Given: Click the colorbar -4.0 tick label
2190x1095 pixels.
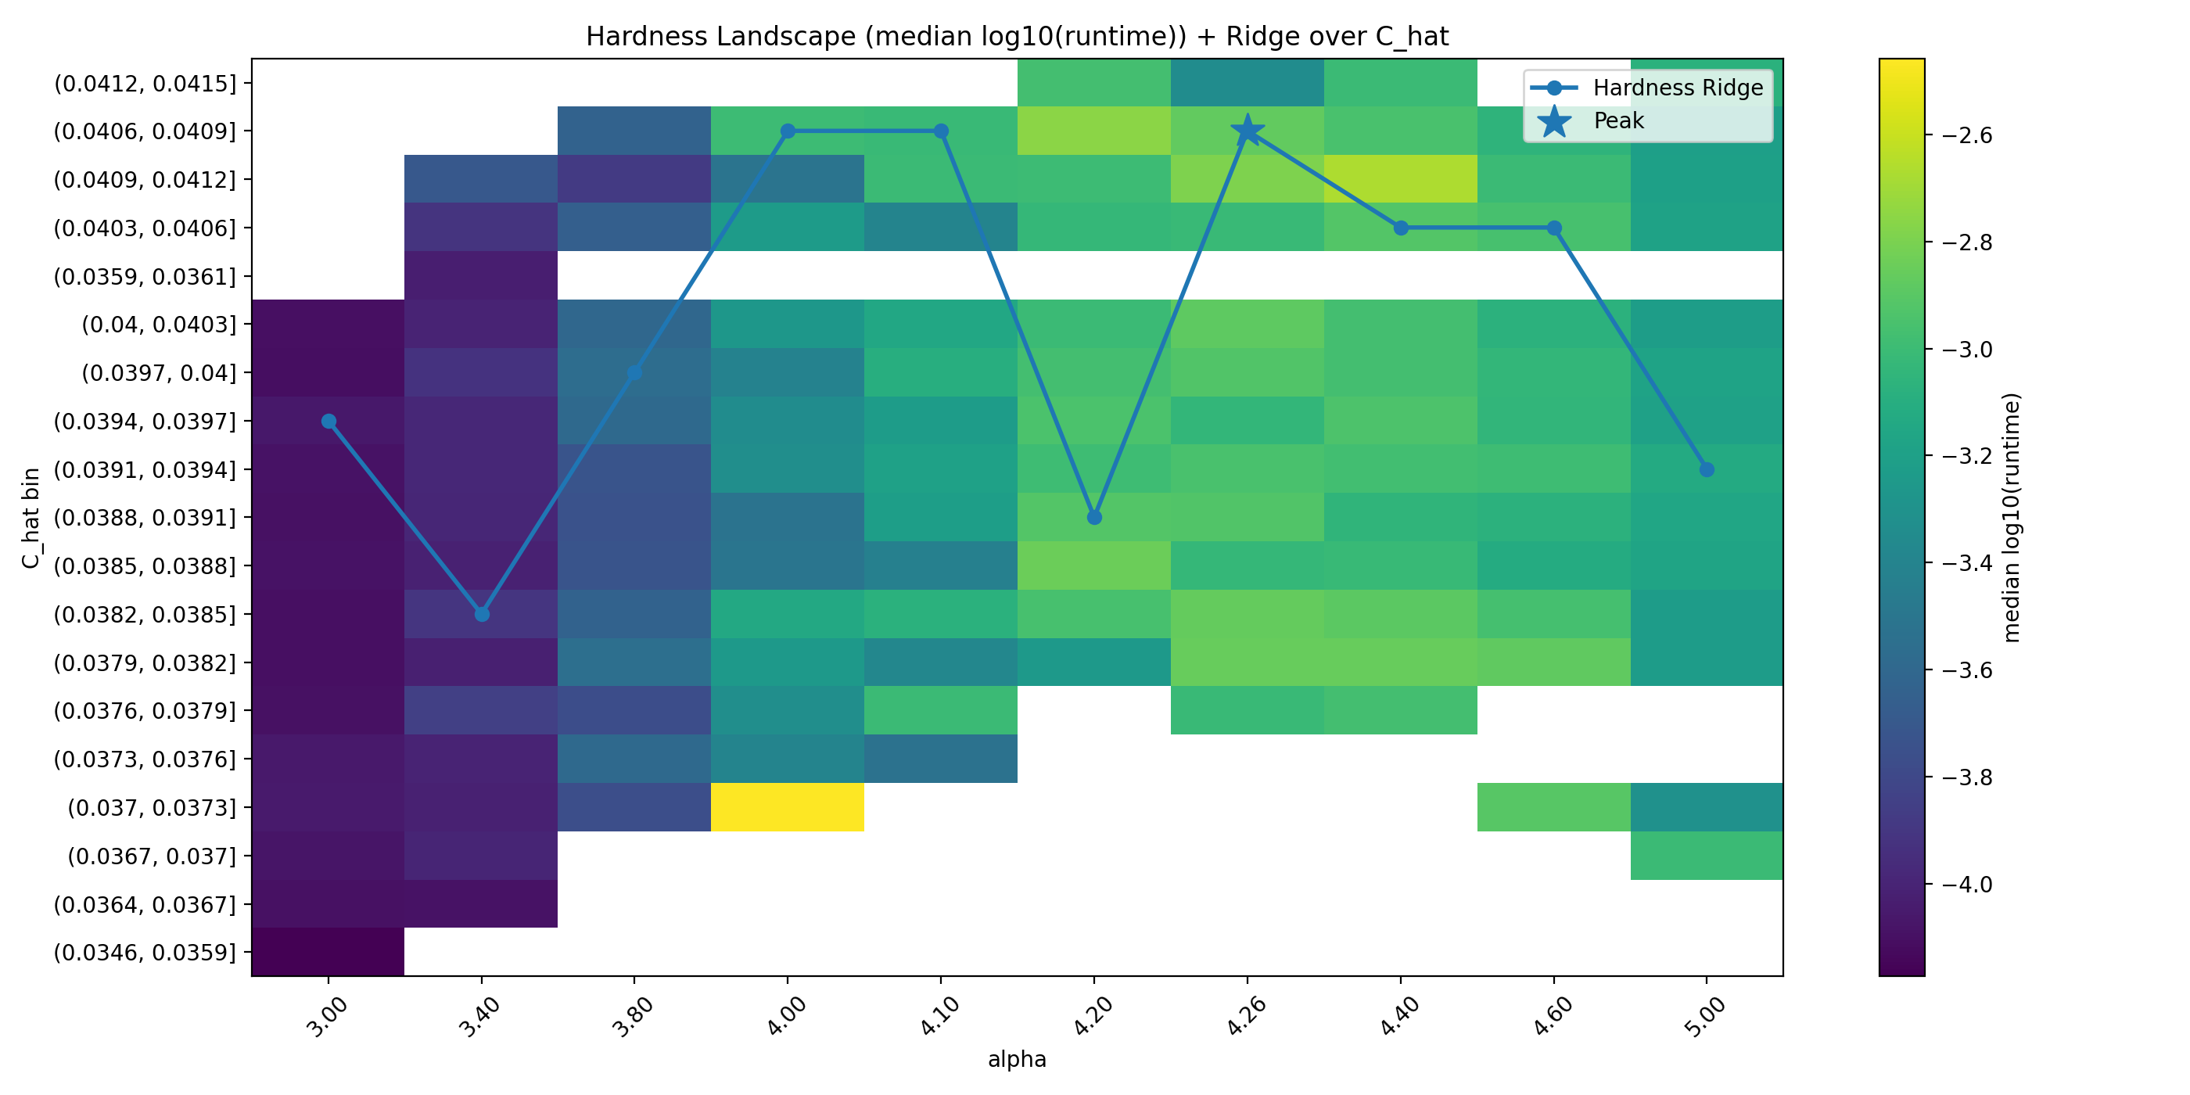Looking at the screenshot, I should 1968,884.
